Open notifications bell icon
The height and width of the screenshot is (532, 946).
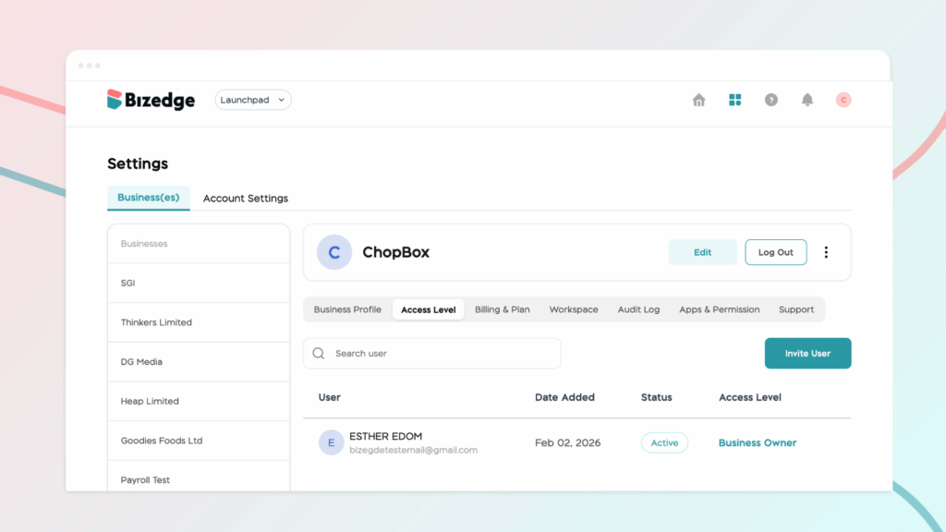pos(807,100)
